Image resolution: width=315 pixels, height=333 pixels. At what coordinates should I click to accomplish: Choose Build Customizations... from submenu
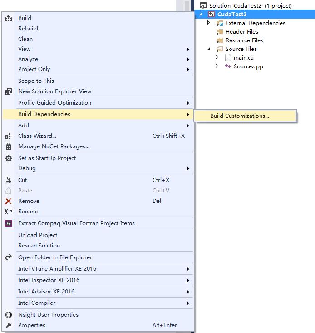(245, 116)
